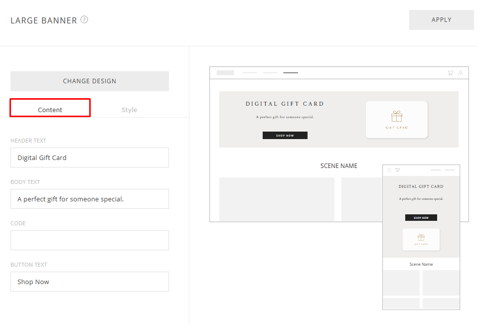Click the empty Code input field
The image size is (477, 324).
point(90,240)
